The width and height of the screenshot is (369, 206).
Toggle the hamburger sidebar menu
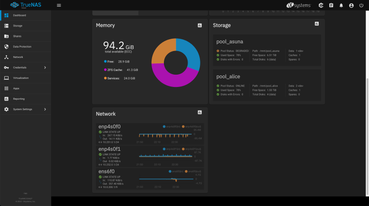pyautogui.click(x=59, y=5)
